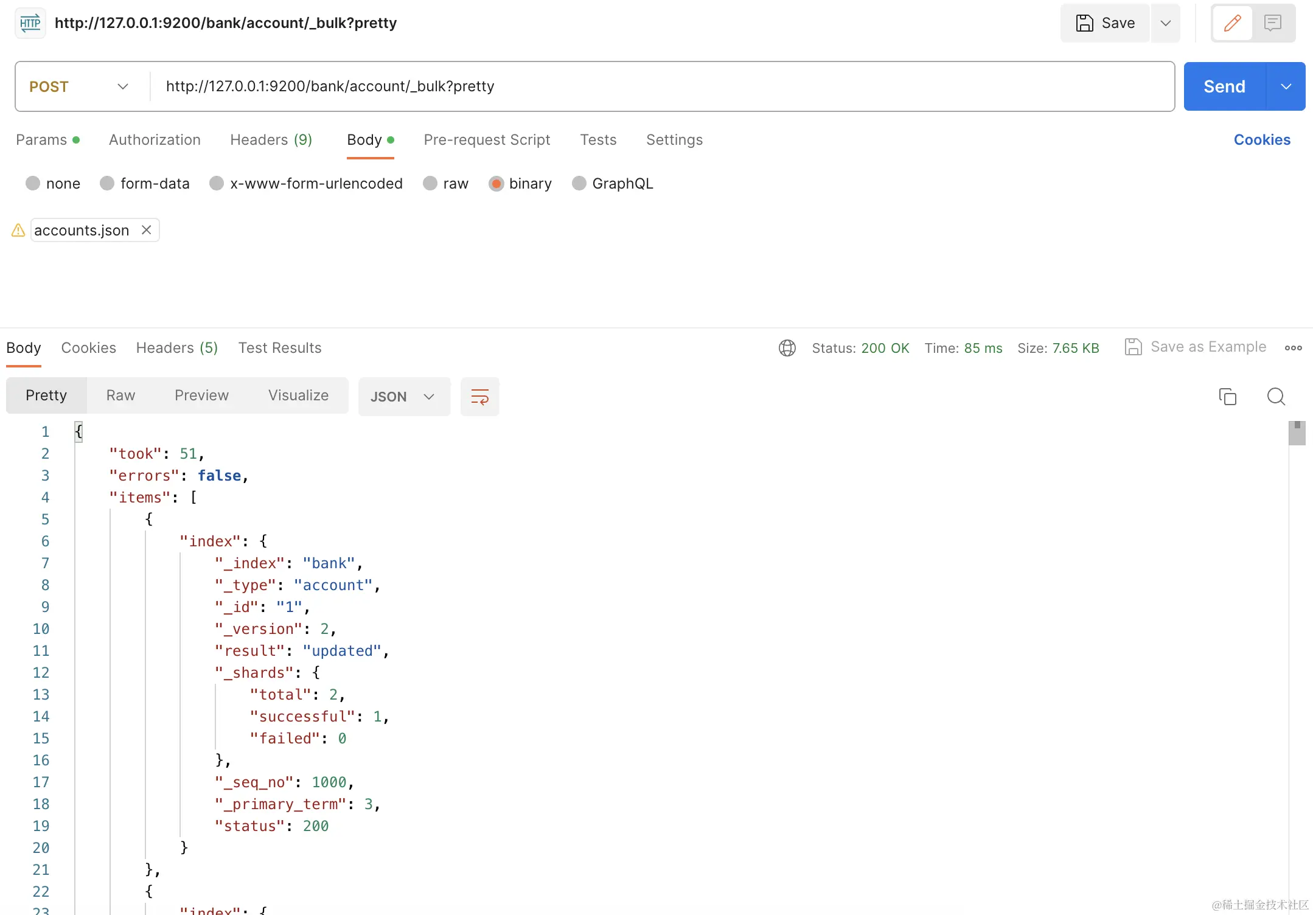Expand the JSON format dropdown

(x=403, y=397)
